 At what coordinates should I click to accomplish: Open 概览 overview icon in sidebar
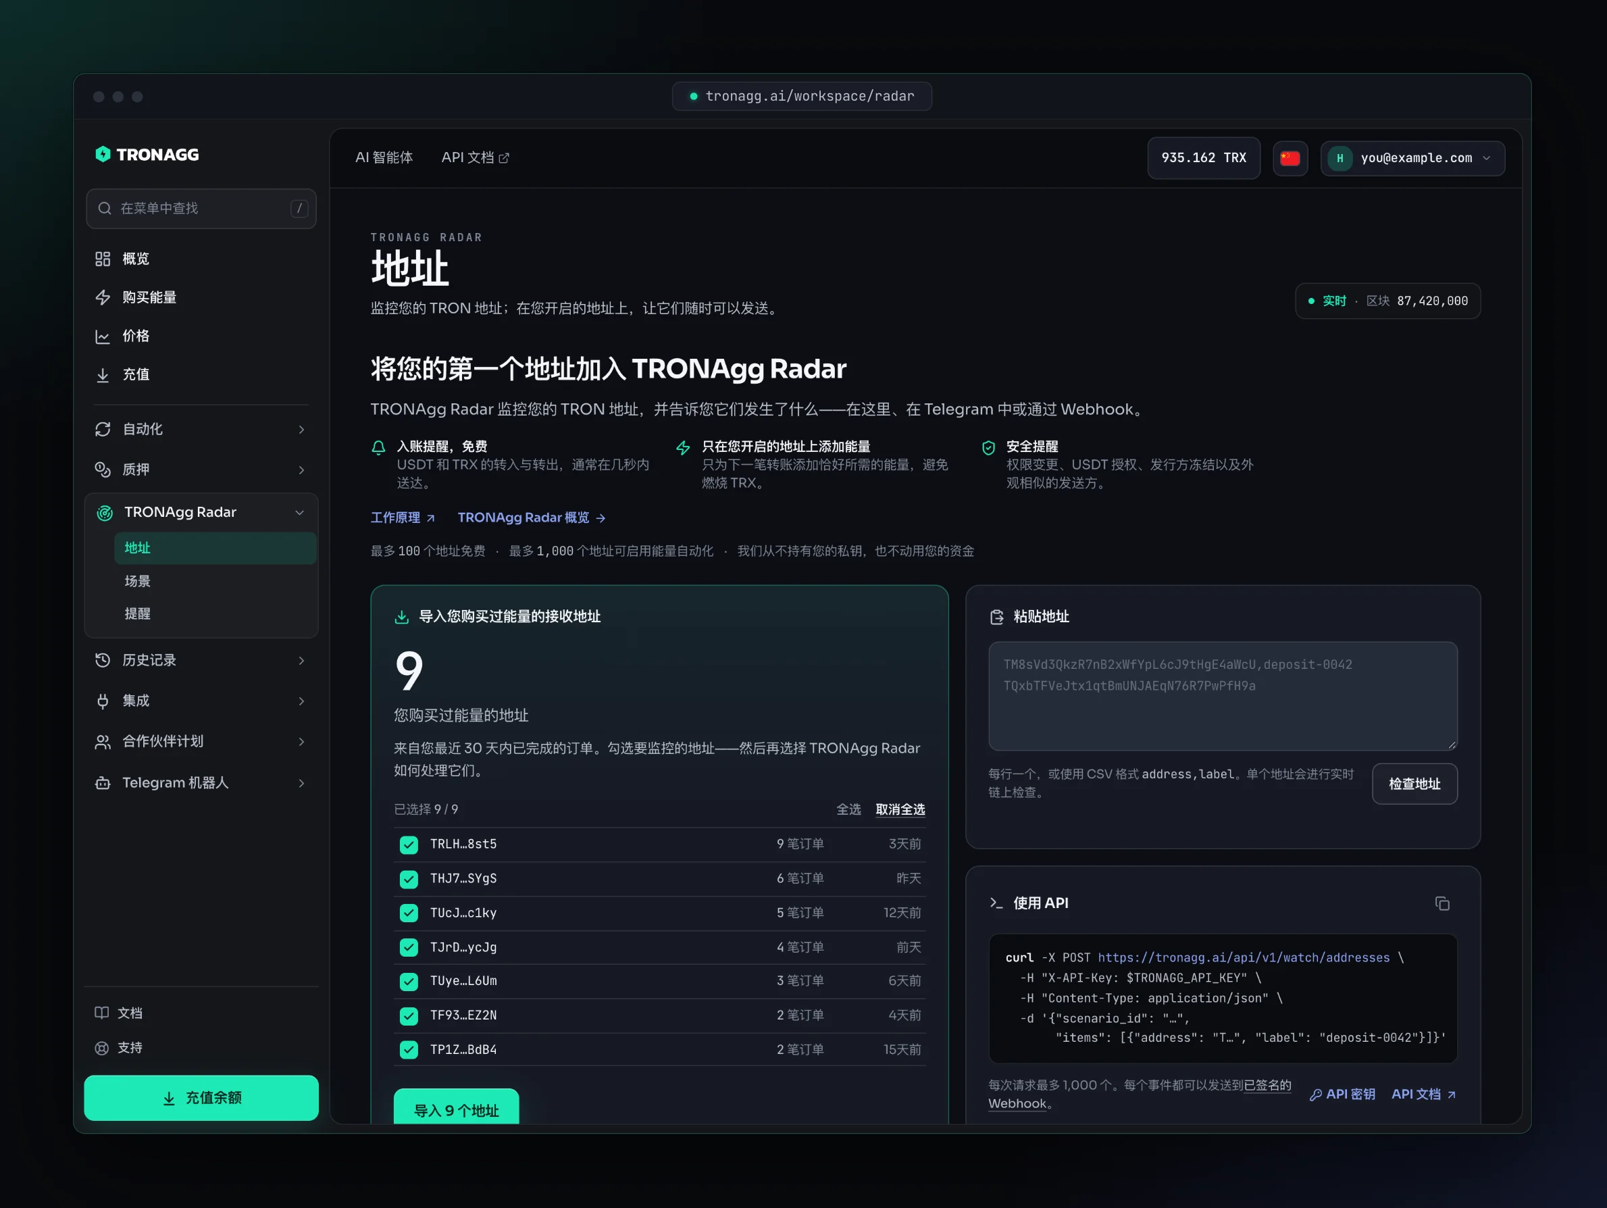pyautogui.click(x=103, y=259)
